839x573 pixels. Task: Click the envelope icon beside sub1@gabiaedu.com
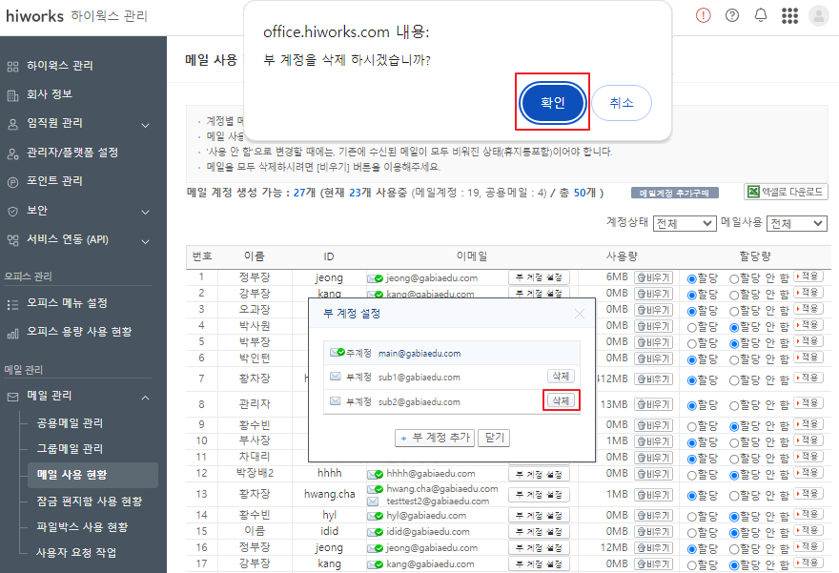[336, 377]
